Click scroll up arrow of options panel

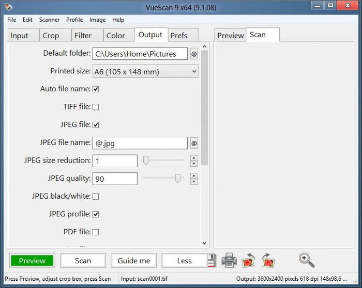[x=204, y=46]
